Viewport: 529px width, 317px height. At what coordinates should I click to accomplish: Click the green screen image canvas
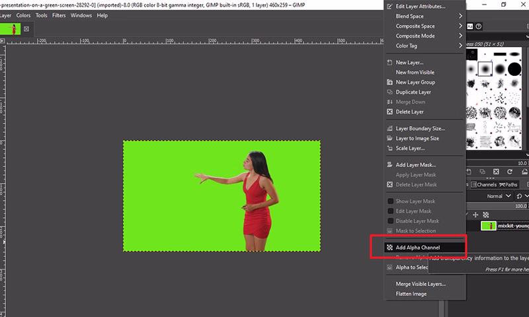pyautogui.click(x=222, y=195)
